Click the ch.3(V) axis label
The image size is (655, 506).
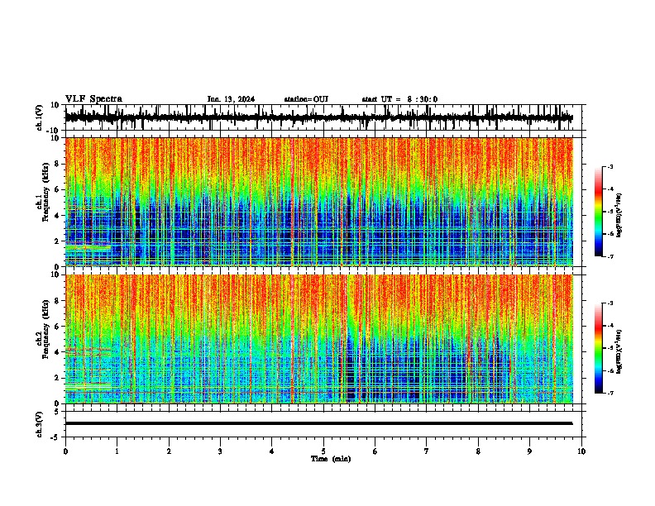[40, 425]
